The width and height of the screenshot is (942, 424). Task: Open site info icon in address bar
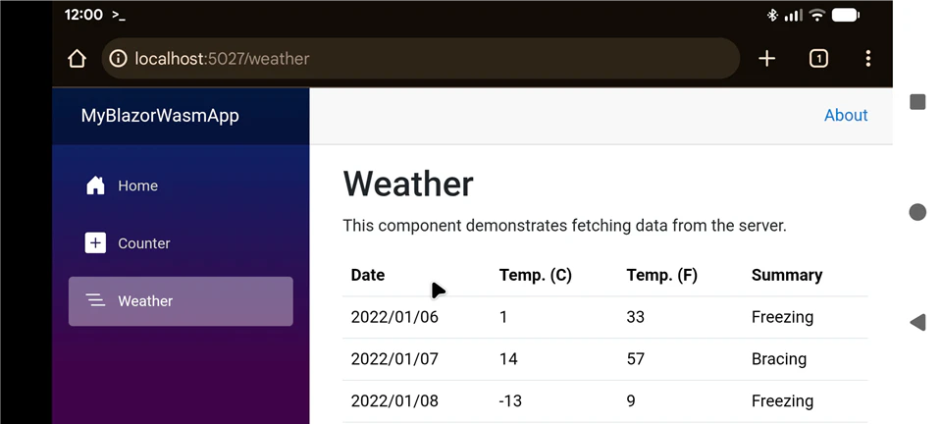[x=118, y=58]
